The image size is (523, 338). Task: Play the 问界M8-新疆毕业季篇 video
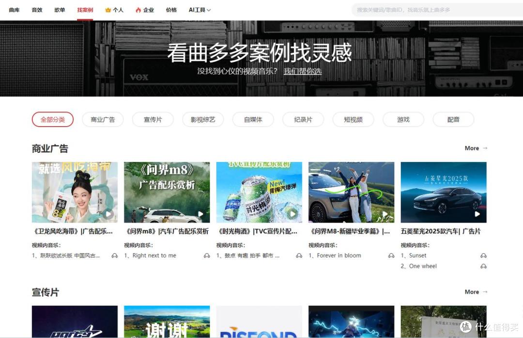[x=351, y=193]
